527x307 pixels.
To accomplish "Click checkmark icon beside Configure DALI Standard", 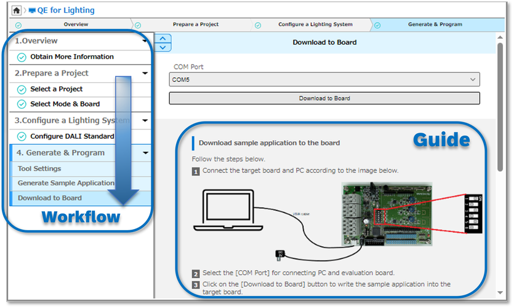I will tap(22, 136).
